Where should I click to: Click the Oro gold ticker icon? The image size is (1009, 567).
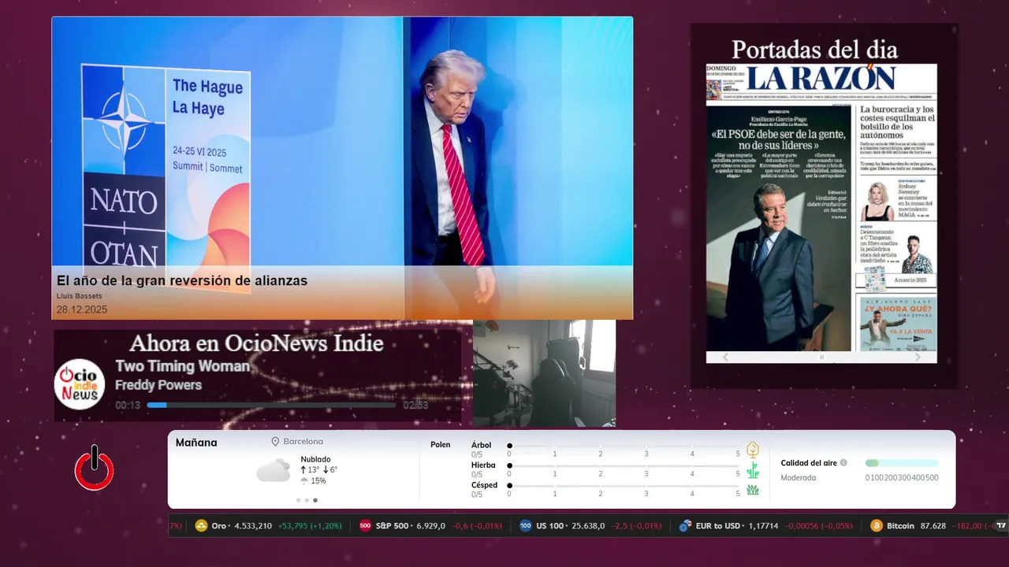pyautogui.click(x=201, y=526)
